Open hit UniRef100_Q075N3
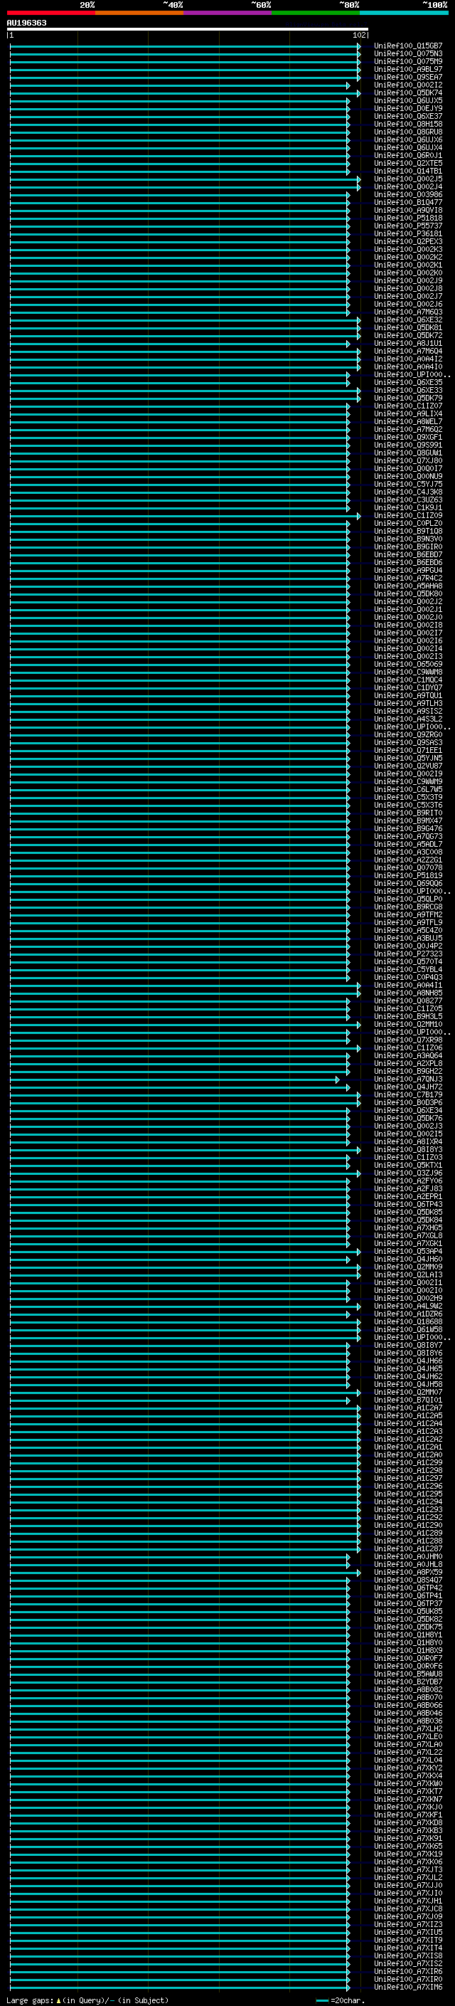The height and width of the screenshot is (2006, 455). (407, 54)
